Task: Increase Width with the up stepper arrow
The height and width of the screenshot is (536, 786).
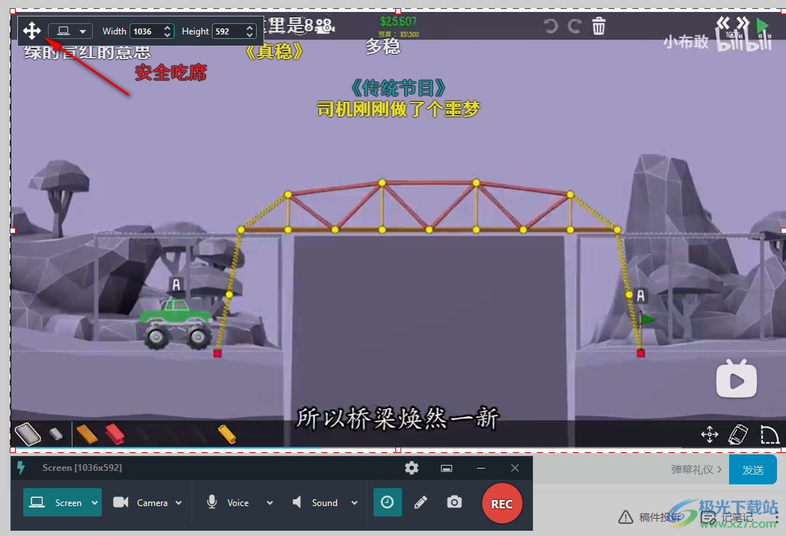Action: [168, 27]
